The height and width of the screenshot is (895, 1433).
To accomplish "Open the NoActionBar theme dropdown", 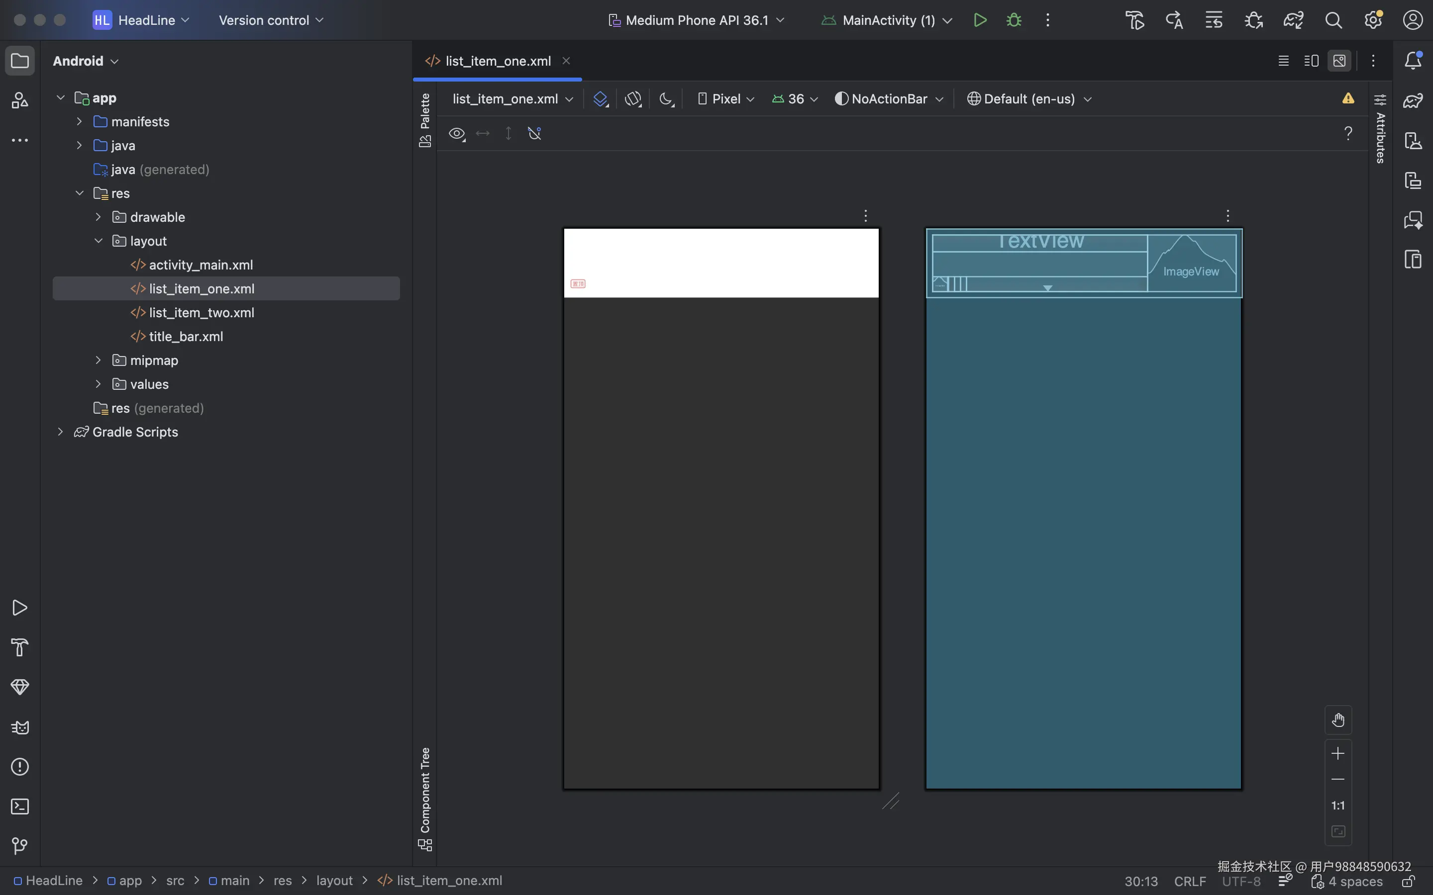I will coord(889,99).
